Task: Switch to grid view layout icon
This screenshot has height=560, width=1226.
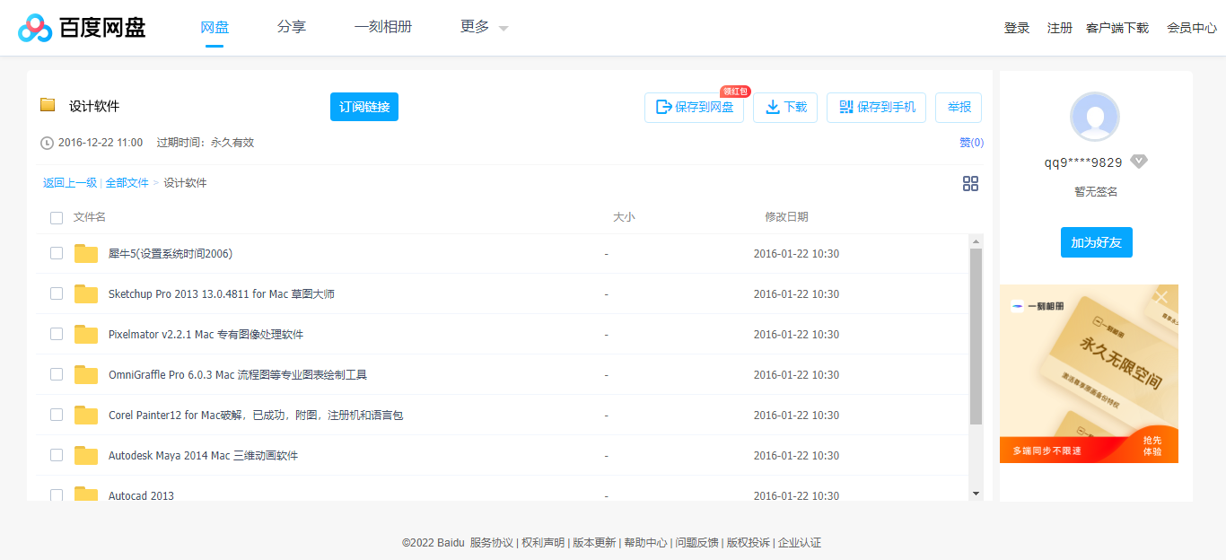Action: (x=970, y=183)
